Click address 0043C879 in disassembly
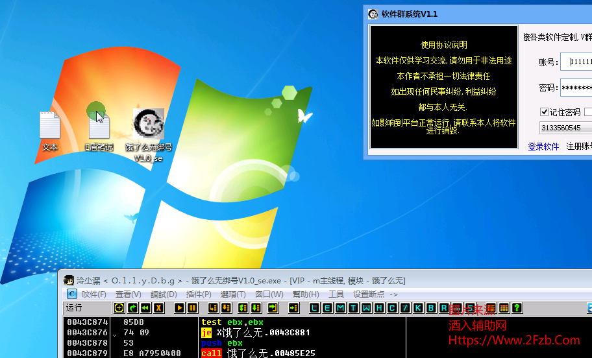 [x=87, y=353]
